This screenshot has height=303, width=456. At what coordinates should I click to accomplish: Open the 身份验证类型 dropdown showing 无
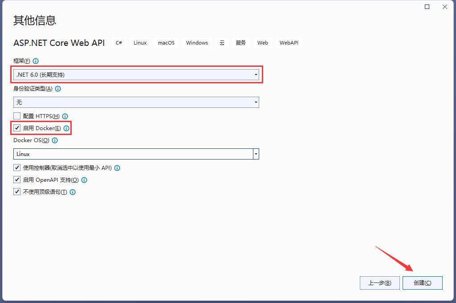point(136,102)
